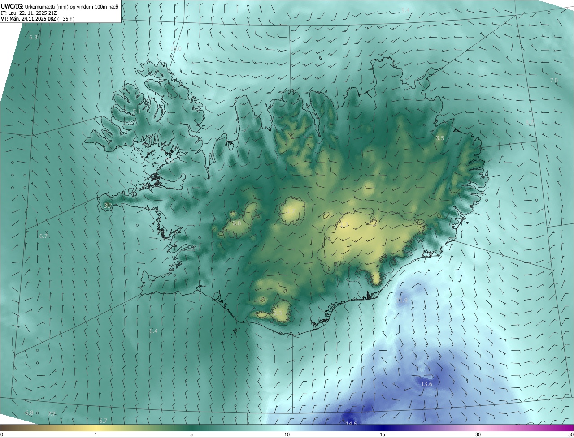Click the 30 tick label on the colour bar
This screenshot has width=574, height=438.
tap(478, 434)
